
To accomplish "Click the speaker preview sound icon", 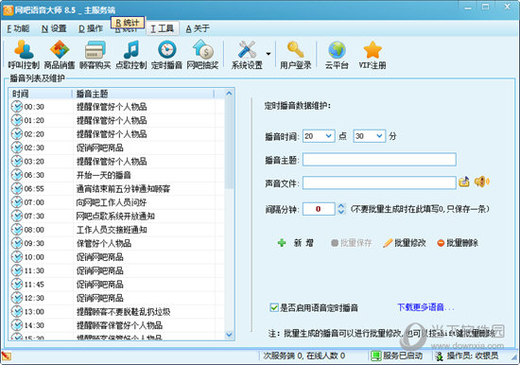I will pyautogui.click(x=481, y=182).
